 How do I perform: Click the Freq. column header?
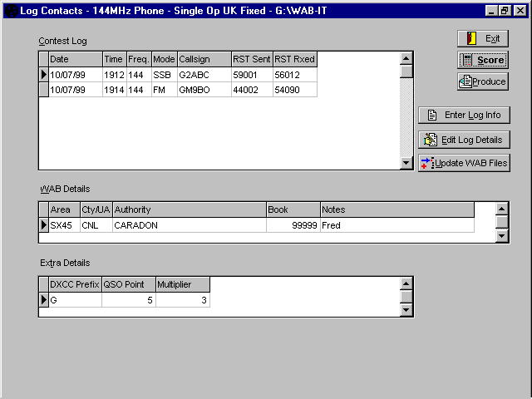point(139,59)
